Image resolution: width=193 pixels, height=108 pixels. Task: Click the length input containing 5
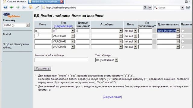click(x=83, y=31)
